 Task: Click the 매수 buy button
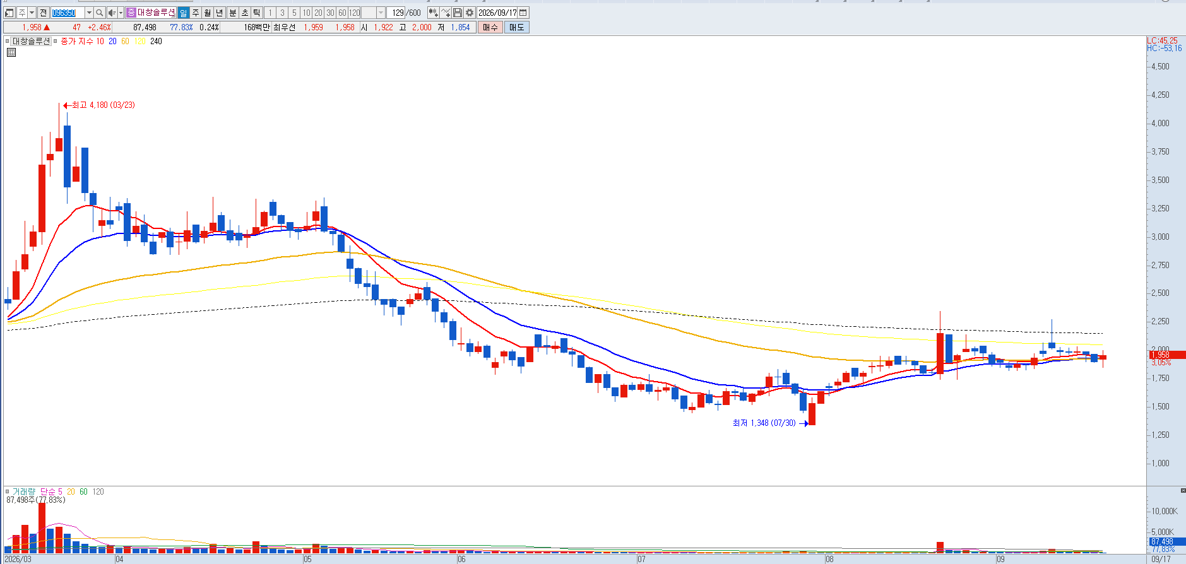[x=490, y=27]
